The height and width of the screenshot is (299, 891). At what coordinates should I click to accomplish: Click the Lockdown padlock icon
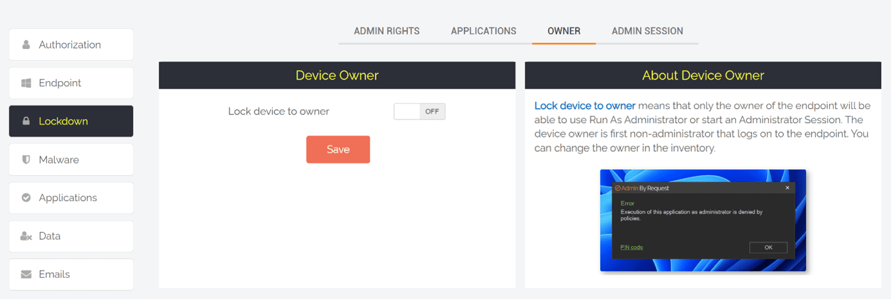[26, 121]
